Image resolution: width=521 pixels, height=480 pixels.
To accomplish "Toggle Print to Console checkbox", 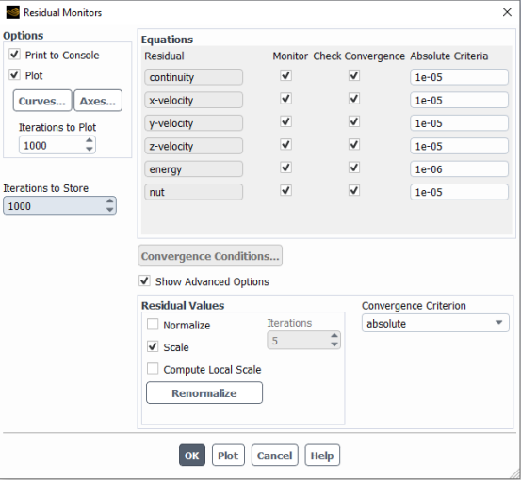I will (x=15, y=55).
